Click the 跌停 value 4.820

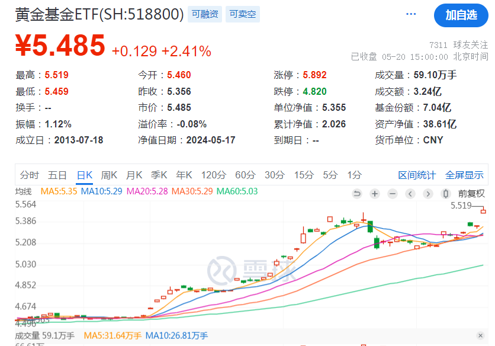click(315, 91)
